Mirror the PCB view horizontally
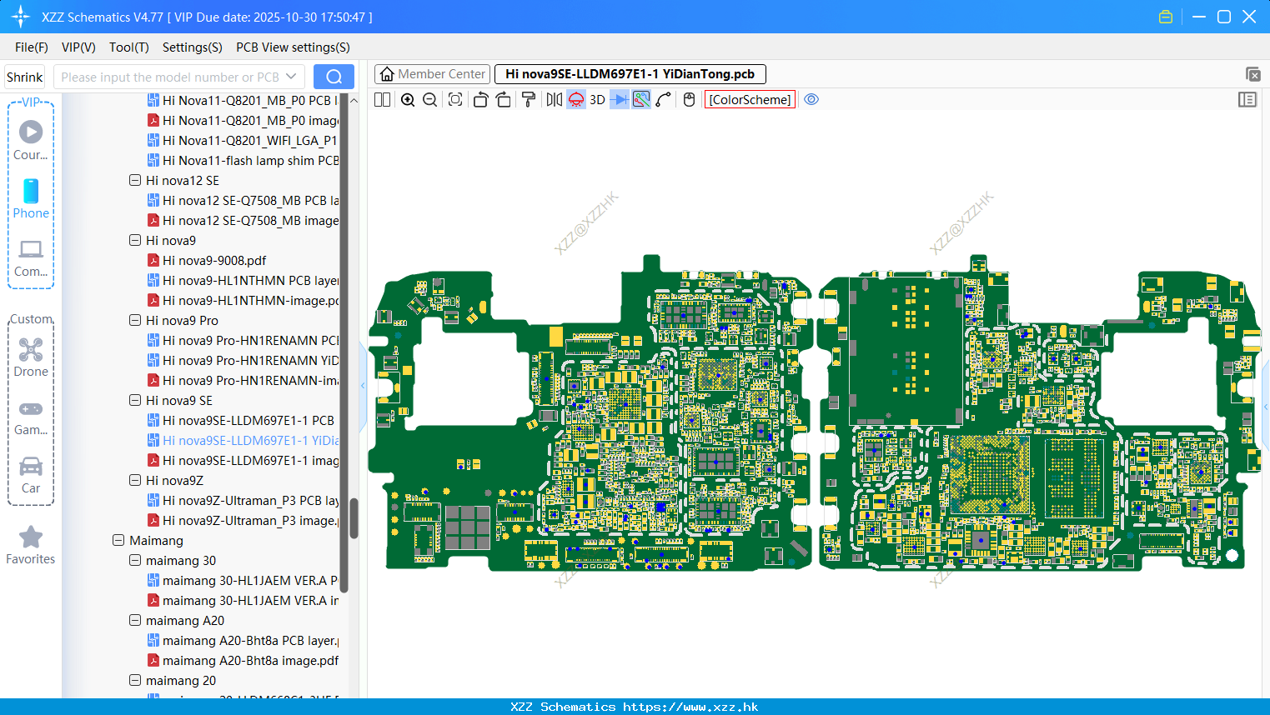This screenshot has width=1270, height=715. [x=555, y=100]
